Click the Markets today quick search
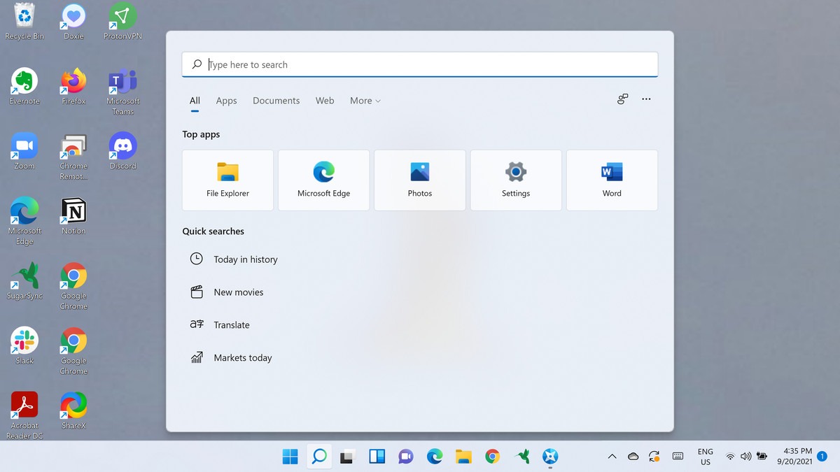This screenshot has width=840, height=472. pyautogui.click(x=242, y=358)
